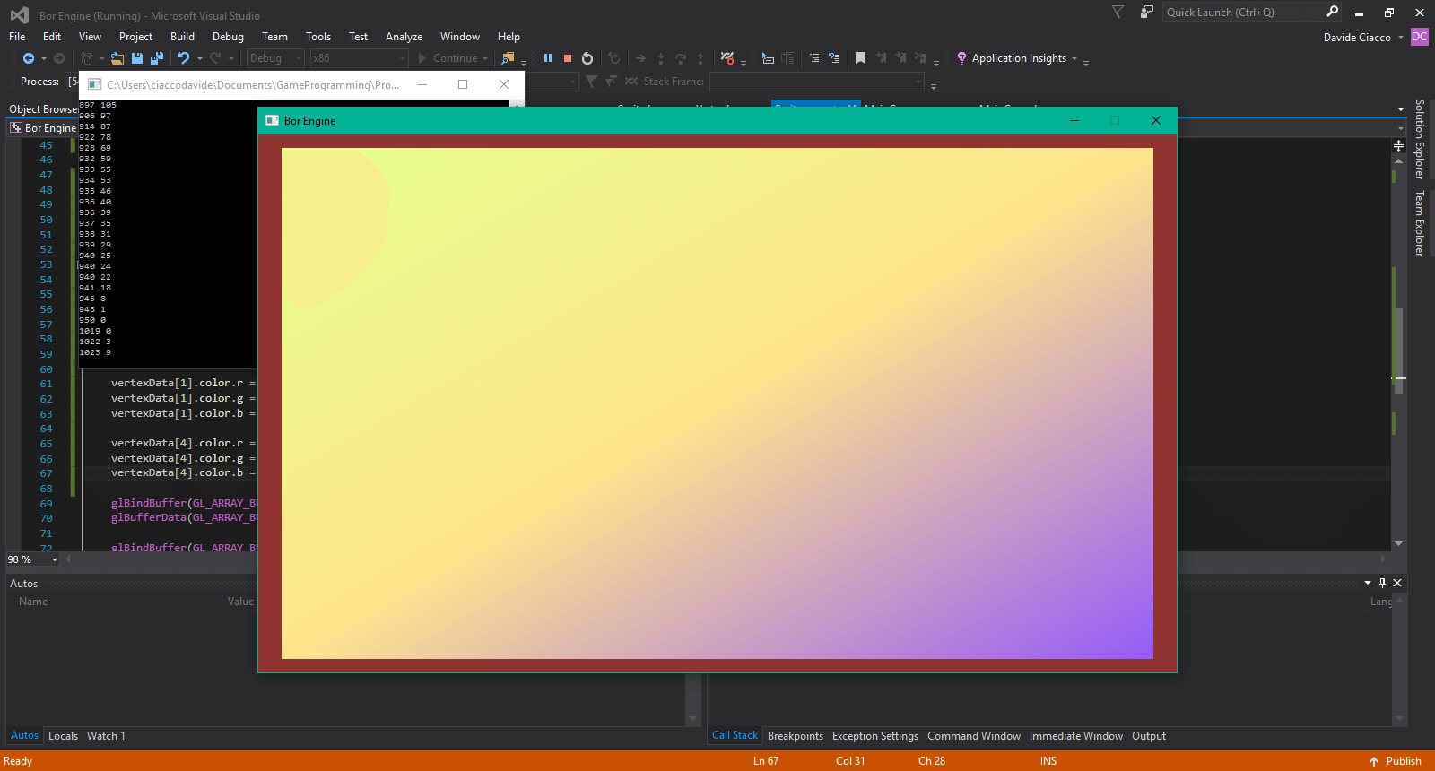Restart the debugging session
The image size is (1435, 771).
point(587,58)
